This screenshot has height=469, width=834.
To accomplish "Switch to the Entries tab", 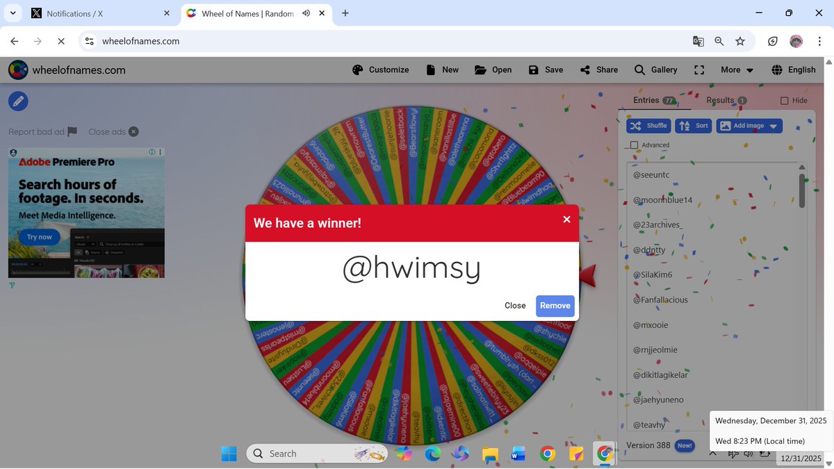I will [x=655, y=100].
